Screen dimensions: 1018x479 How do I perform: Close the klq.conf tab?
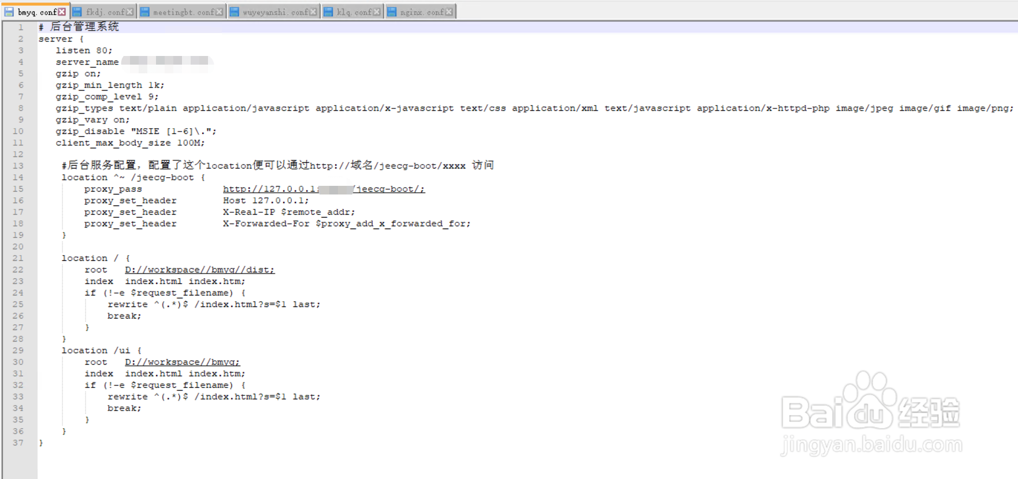[377, 12]
